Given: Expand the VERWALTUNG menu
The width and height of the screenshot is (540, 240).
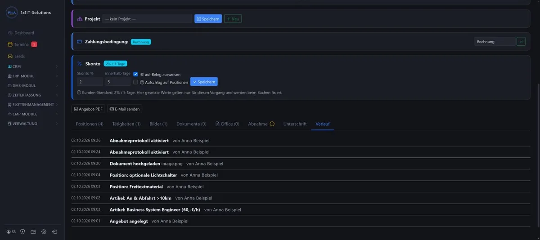Looking at the screenshot, I should coord(33,124).
